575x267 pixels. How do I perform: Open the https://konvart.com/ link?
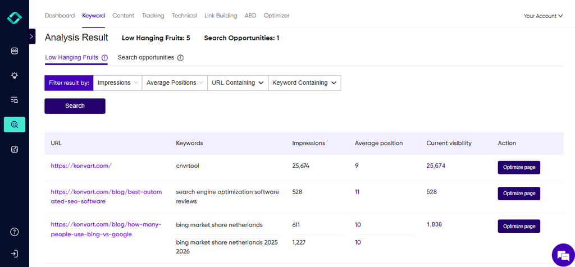coord(81,165)
